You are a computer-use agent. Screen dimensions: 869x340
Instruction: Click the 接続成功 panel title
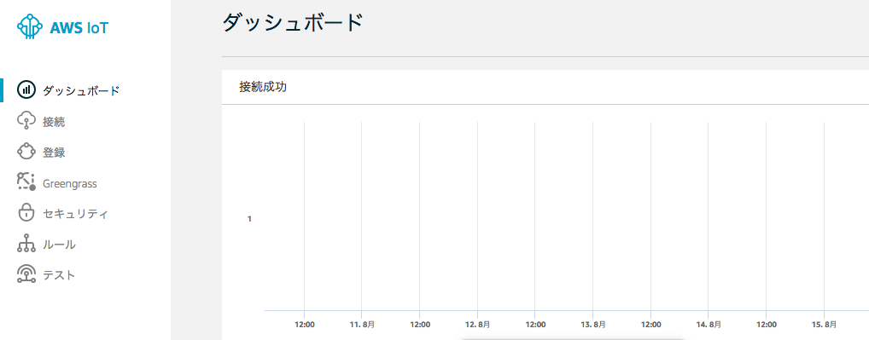[x=263, y=87]
